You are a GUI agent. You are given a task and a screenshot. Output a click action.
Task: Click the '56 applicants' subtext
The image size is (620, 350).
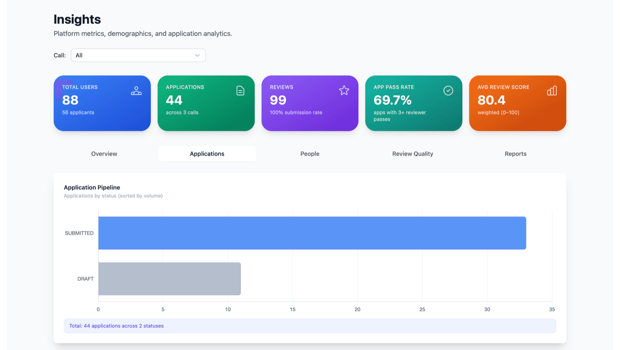(78, 112)
